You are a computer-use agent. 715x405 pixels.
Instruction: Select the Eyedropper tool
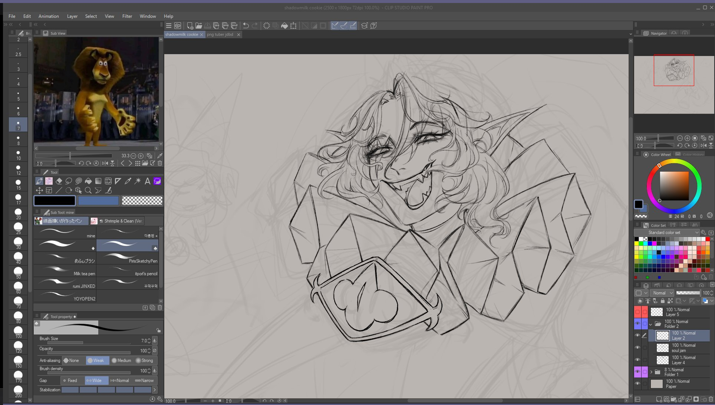(128, 181)
